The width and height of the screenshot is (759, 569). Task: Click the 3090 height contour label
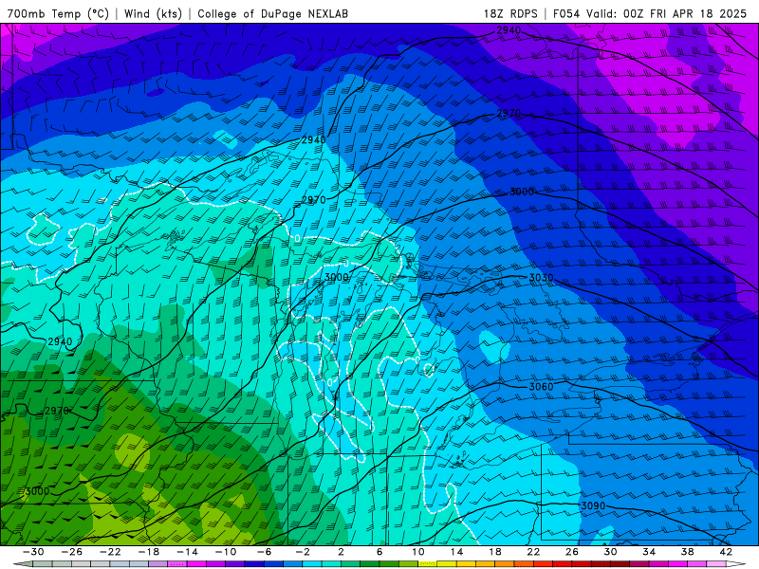[593, 505]
